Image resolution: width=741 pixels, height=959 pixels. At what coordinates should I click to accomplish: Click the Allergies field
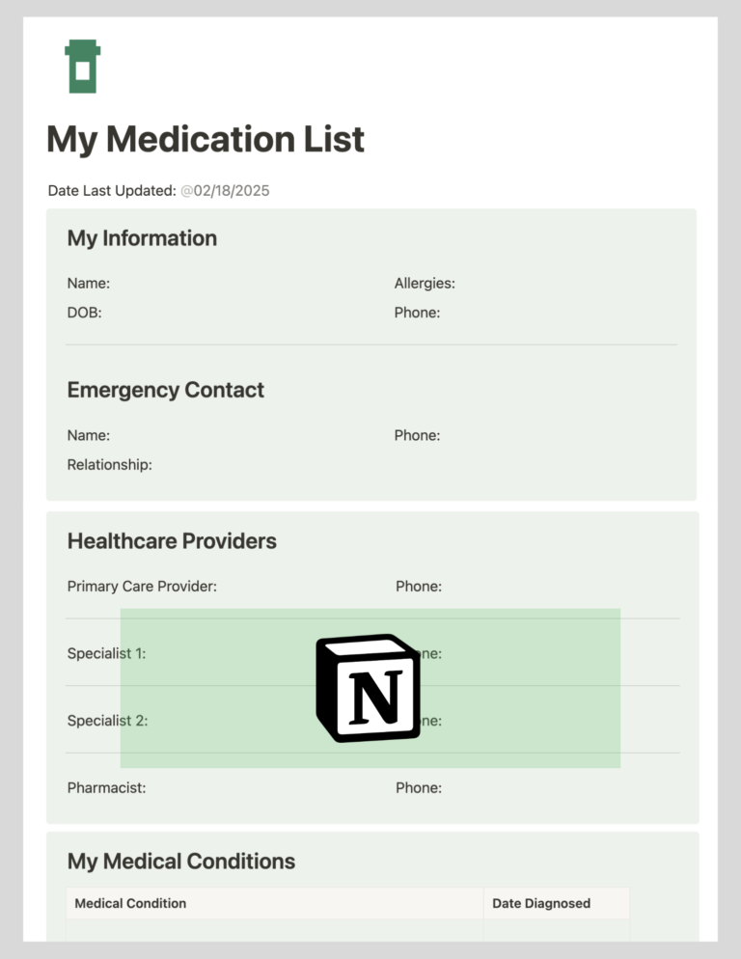pyautogui.click(x=425, y=284)
